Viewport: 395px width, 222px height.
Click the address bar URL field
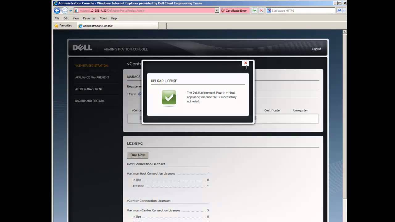pyautogui.click(x=147, y=10)
